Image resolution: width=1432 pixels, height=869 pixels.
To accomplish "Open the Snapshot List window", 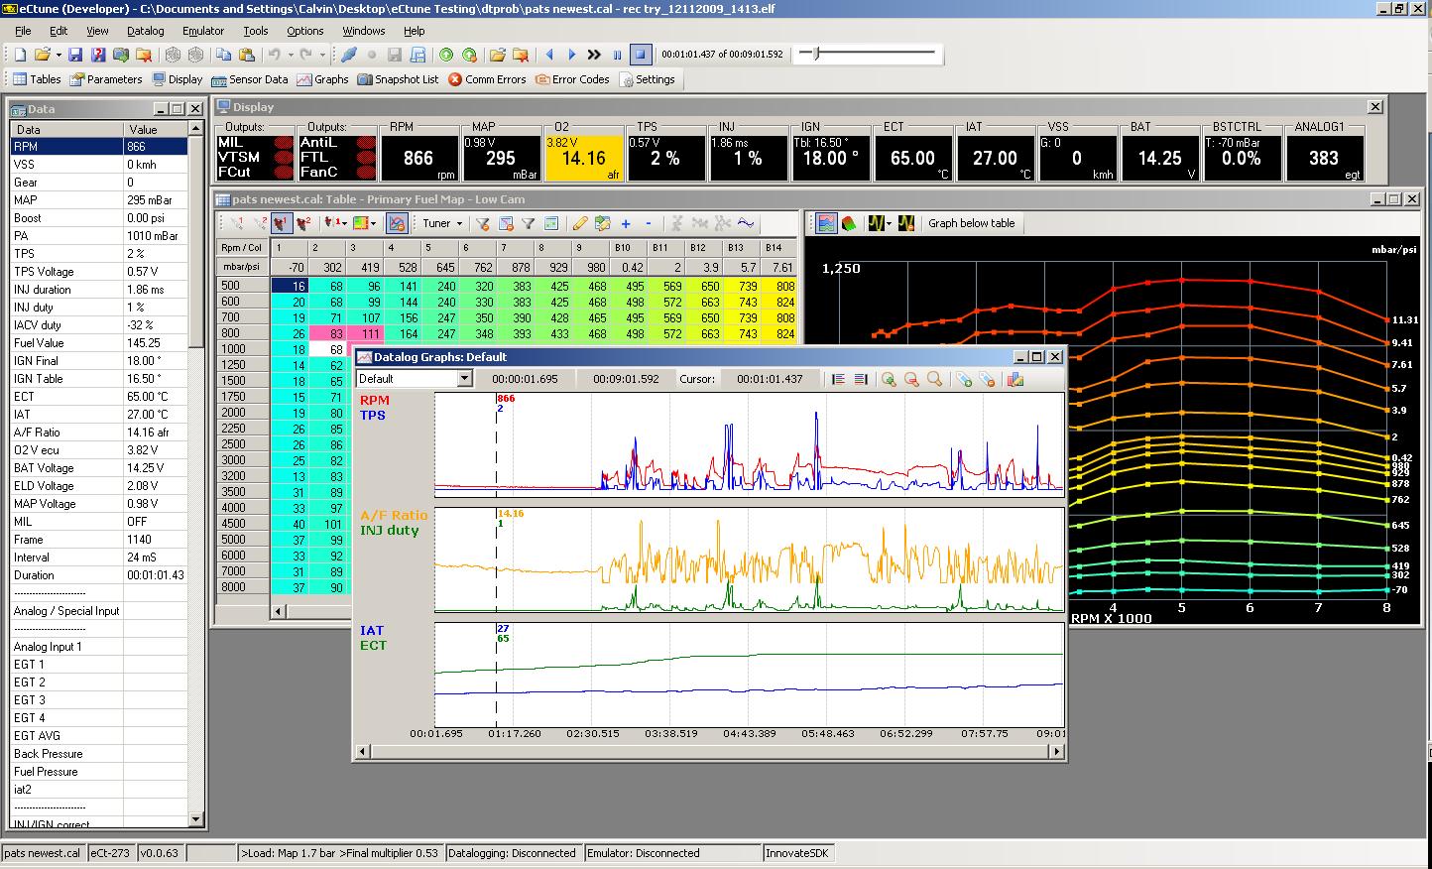I will pyautogui.click(x=398, y=79).
